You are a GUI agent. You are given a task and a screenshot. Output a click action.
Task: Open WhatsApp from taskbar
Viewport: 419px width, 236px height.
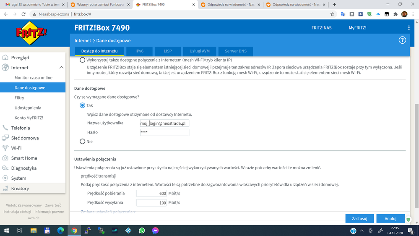point(142,231)
